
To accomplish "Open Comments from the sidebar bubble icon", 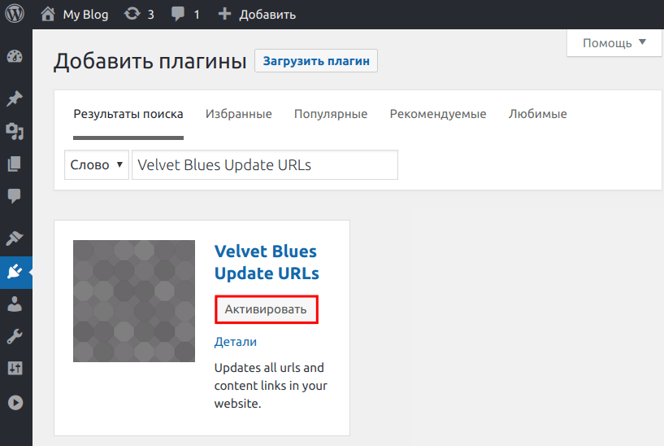I will coord(15,196).
